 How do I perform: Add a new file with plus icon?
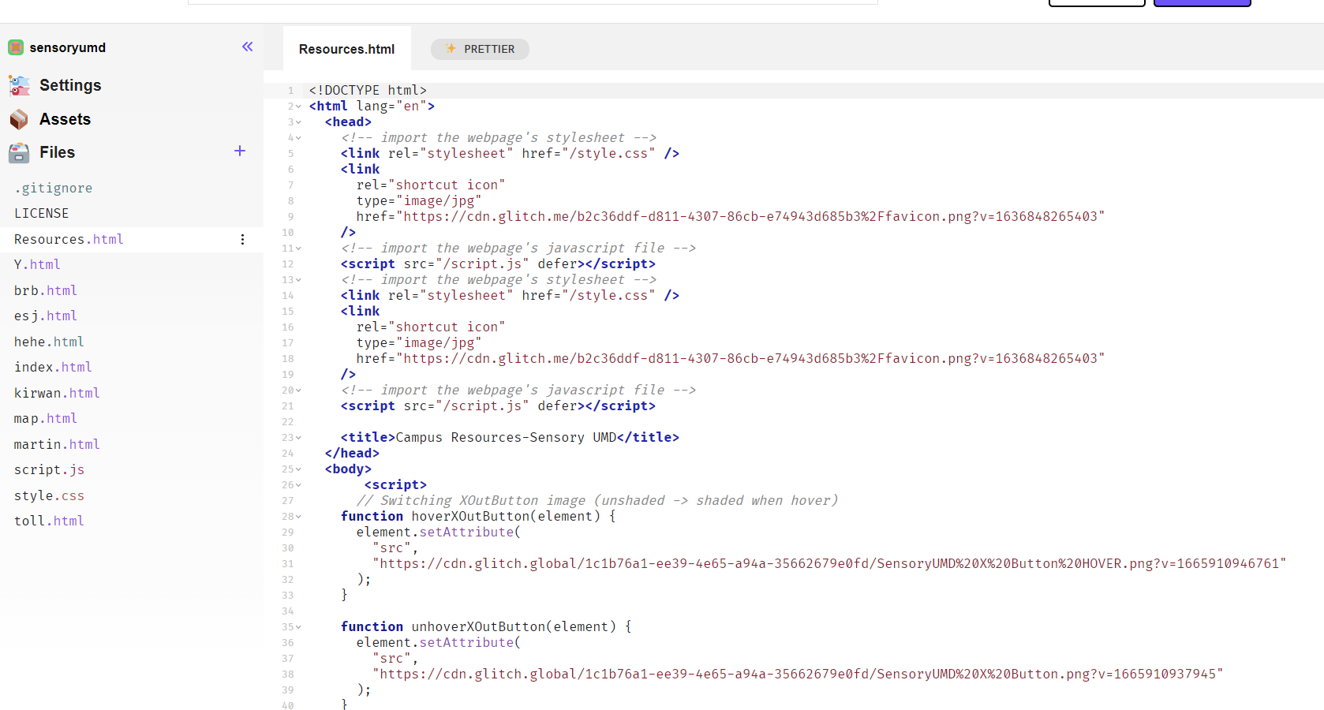point(240,151)
